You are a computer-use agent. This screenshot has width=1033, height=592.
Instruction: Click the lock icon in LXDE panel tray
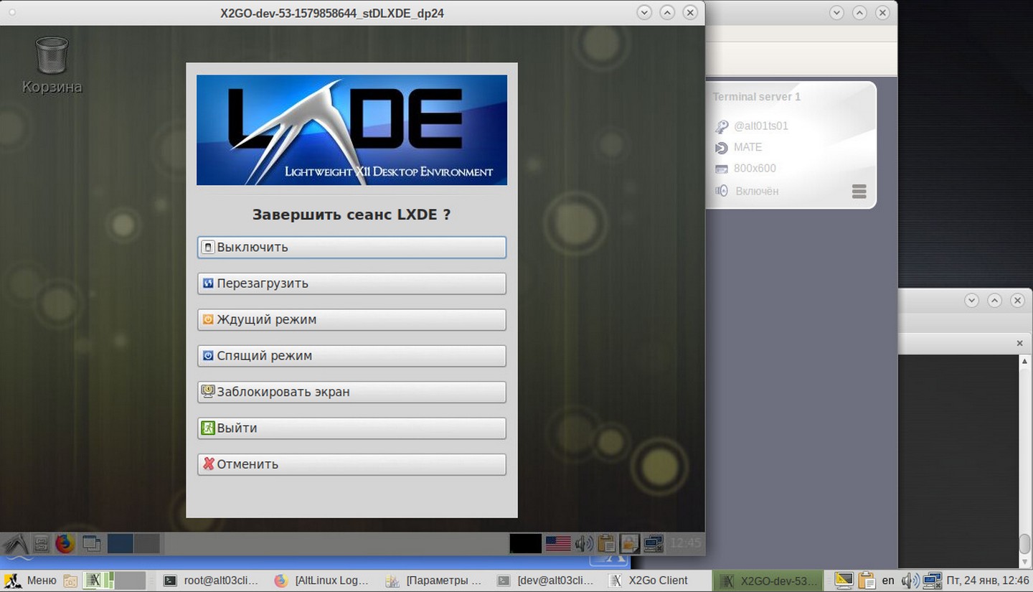click(629, 543)
